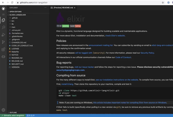Image resolution: width=173 pixels, height=117 pixels.
Task: Open the Extensions view icon
Action: [x=3, y=49]
